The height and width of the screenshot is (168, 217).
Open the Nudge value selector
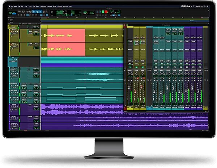pos(92,14)
